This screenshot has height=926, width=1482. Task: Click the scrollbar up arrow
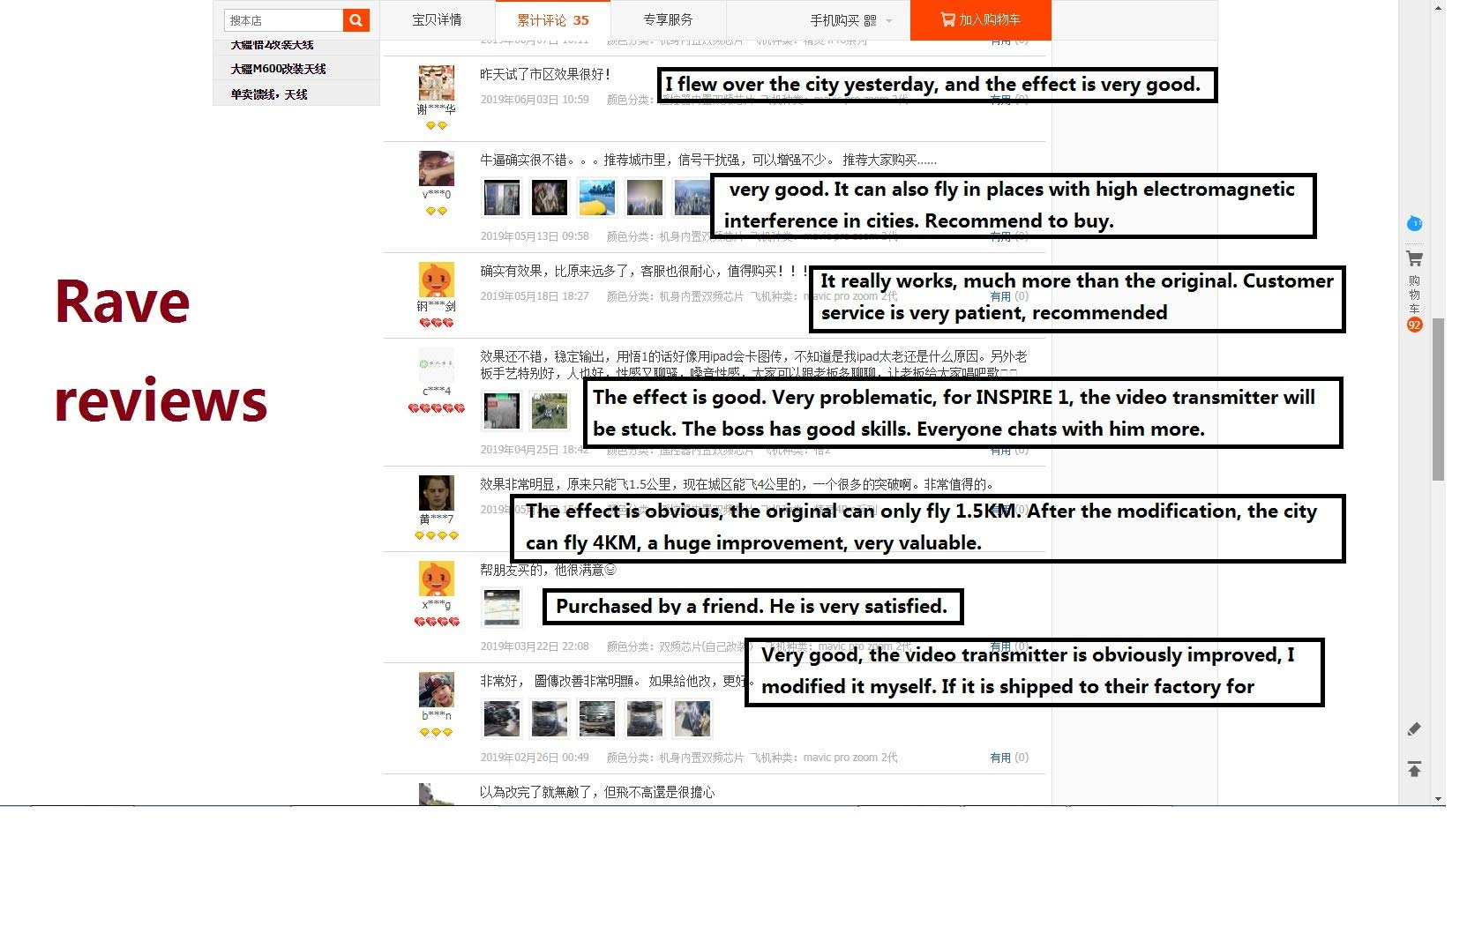coord(1438,7)
